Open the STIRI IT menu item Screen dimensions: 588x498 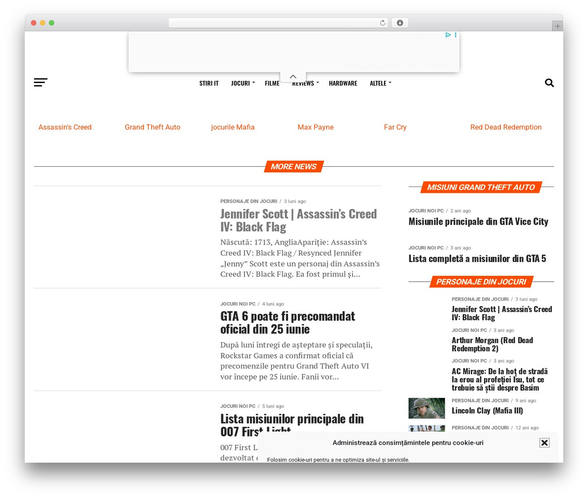[x=209, y=83]
